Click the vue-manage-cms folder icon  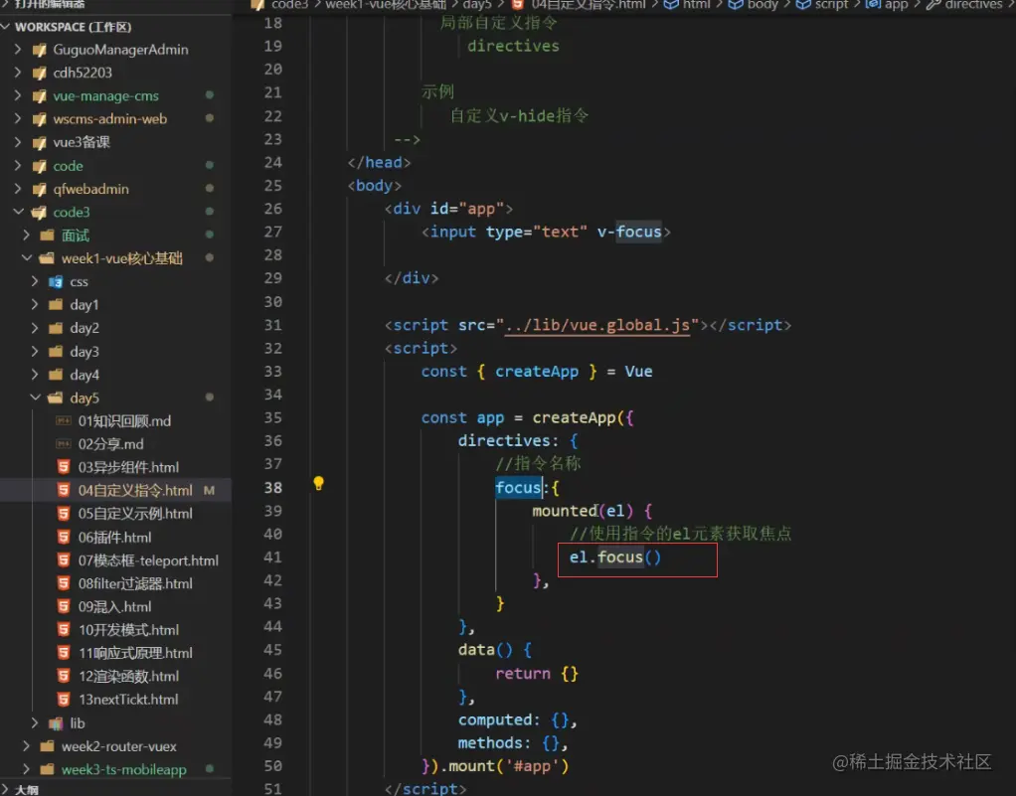point(40,96)
